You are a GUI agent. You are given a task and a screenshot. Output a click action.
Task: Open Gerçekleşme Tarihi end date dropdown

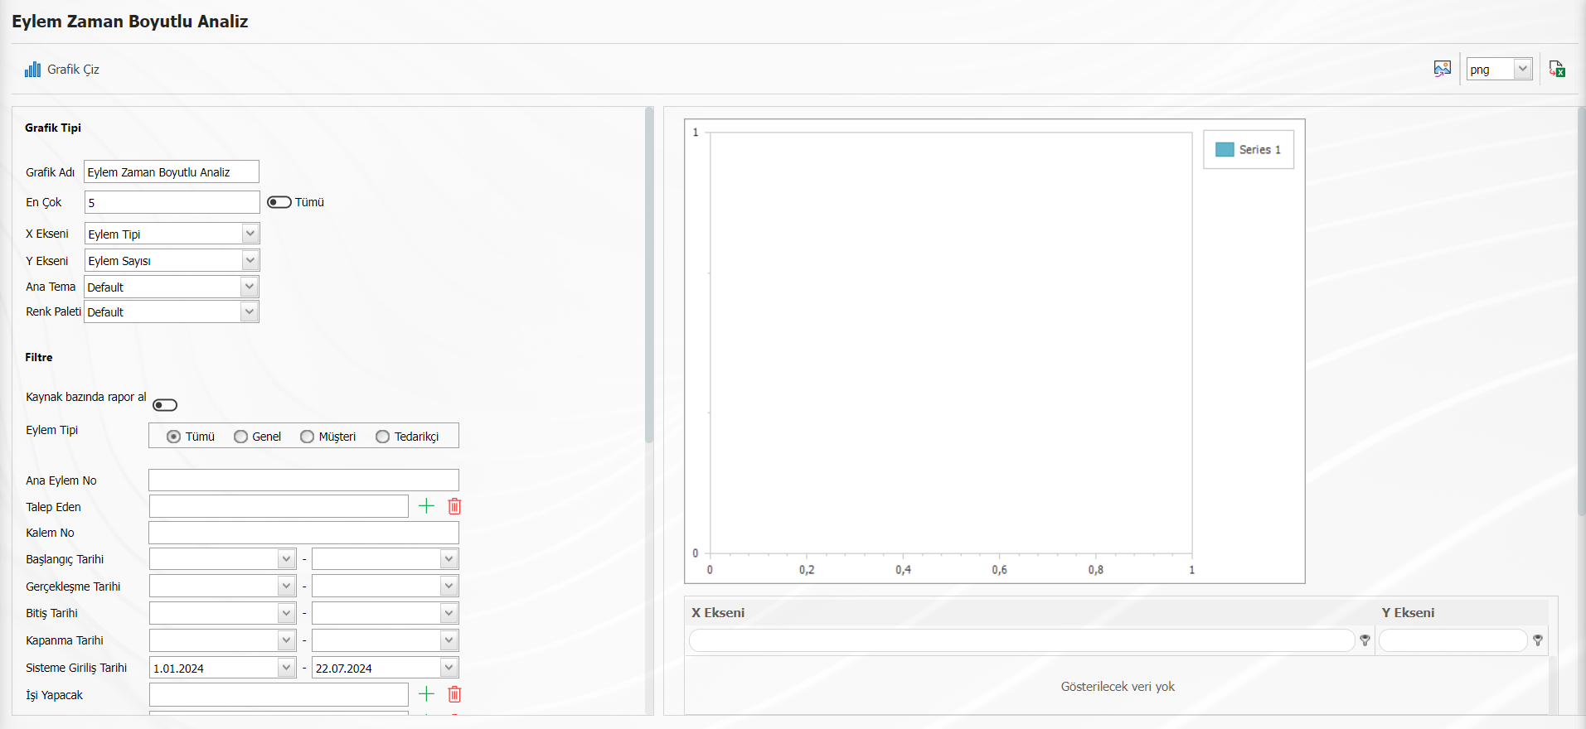click(449, 586)
